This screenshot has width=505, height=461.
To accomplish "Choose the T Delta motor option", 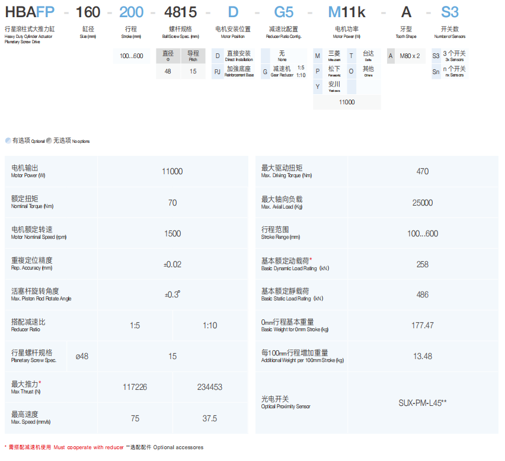I will coord(351,56).
